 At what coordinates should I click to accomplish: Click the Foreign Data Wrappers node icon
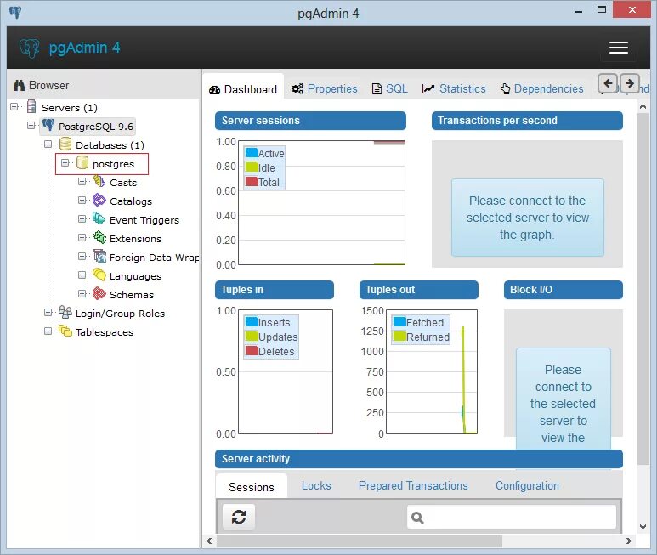(99, 256)
